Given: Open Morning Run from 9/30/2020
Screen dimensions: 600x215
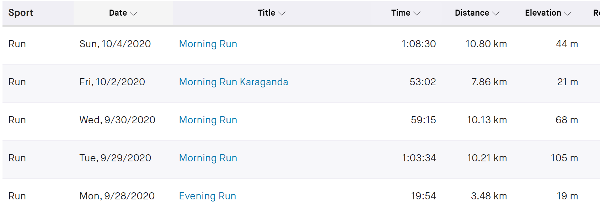Looking at the screenshot, I should pyautogui.click(x=208, y=120).
